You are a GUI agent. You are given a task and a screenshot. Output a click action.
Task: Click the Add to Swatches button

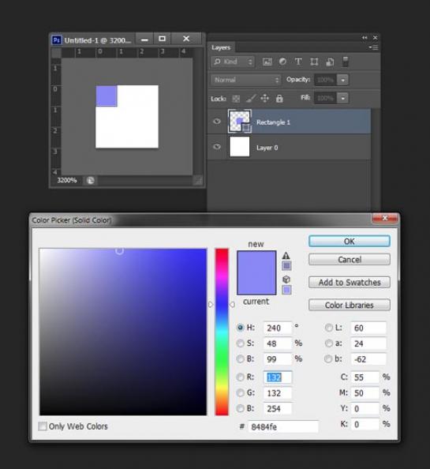(350, 283)
